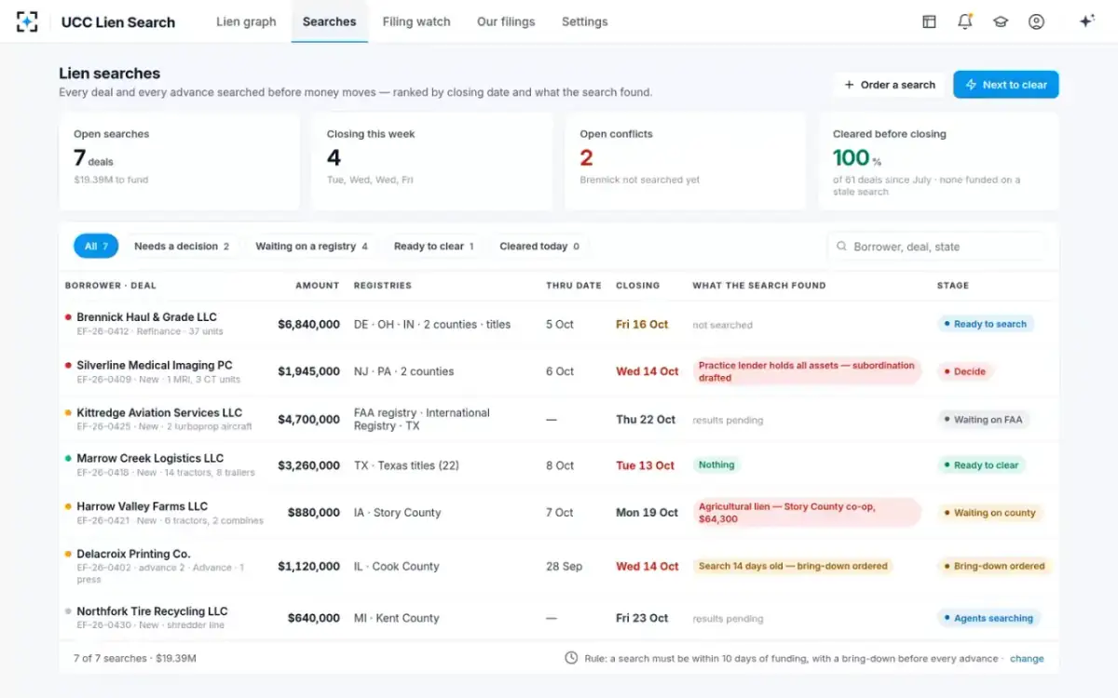This screenshot has width=1118, height=698.
Task: Focus the Borrower, deal, state search field
Action: click(x=936, y=247)
